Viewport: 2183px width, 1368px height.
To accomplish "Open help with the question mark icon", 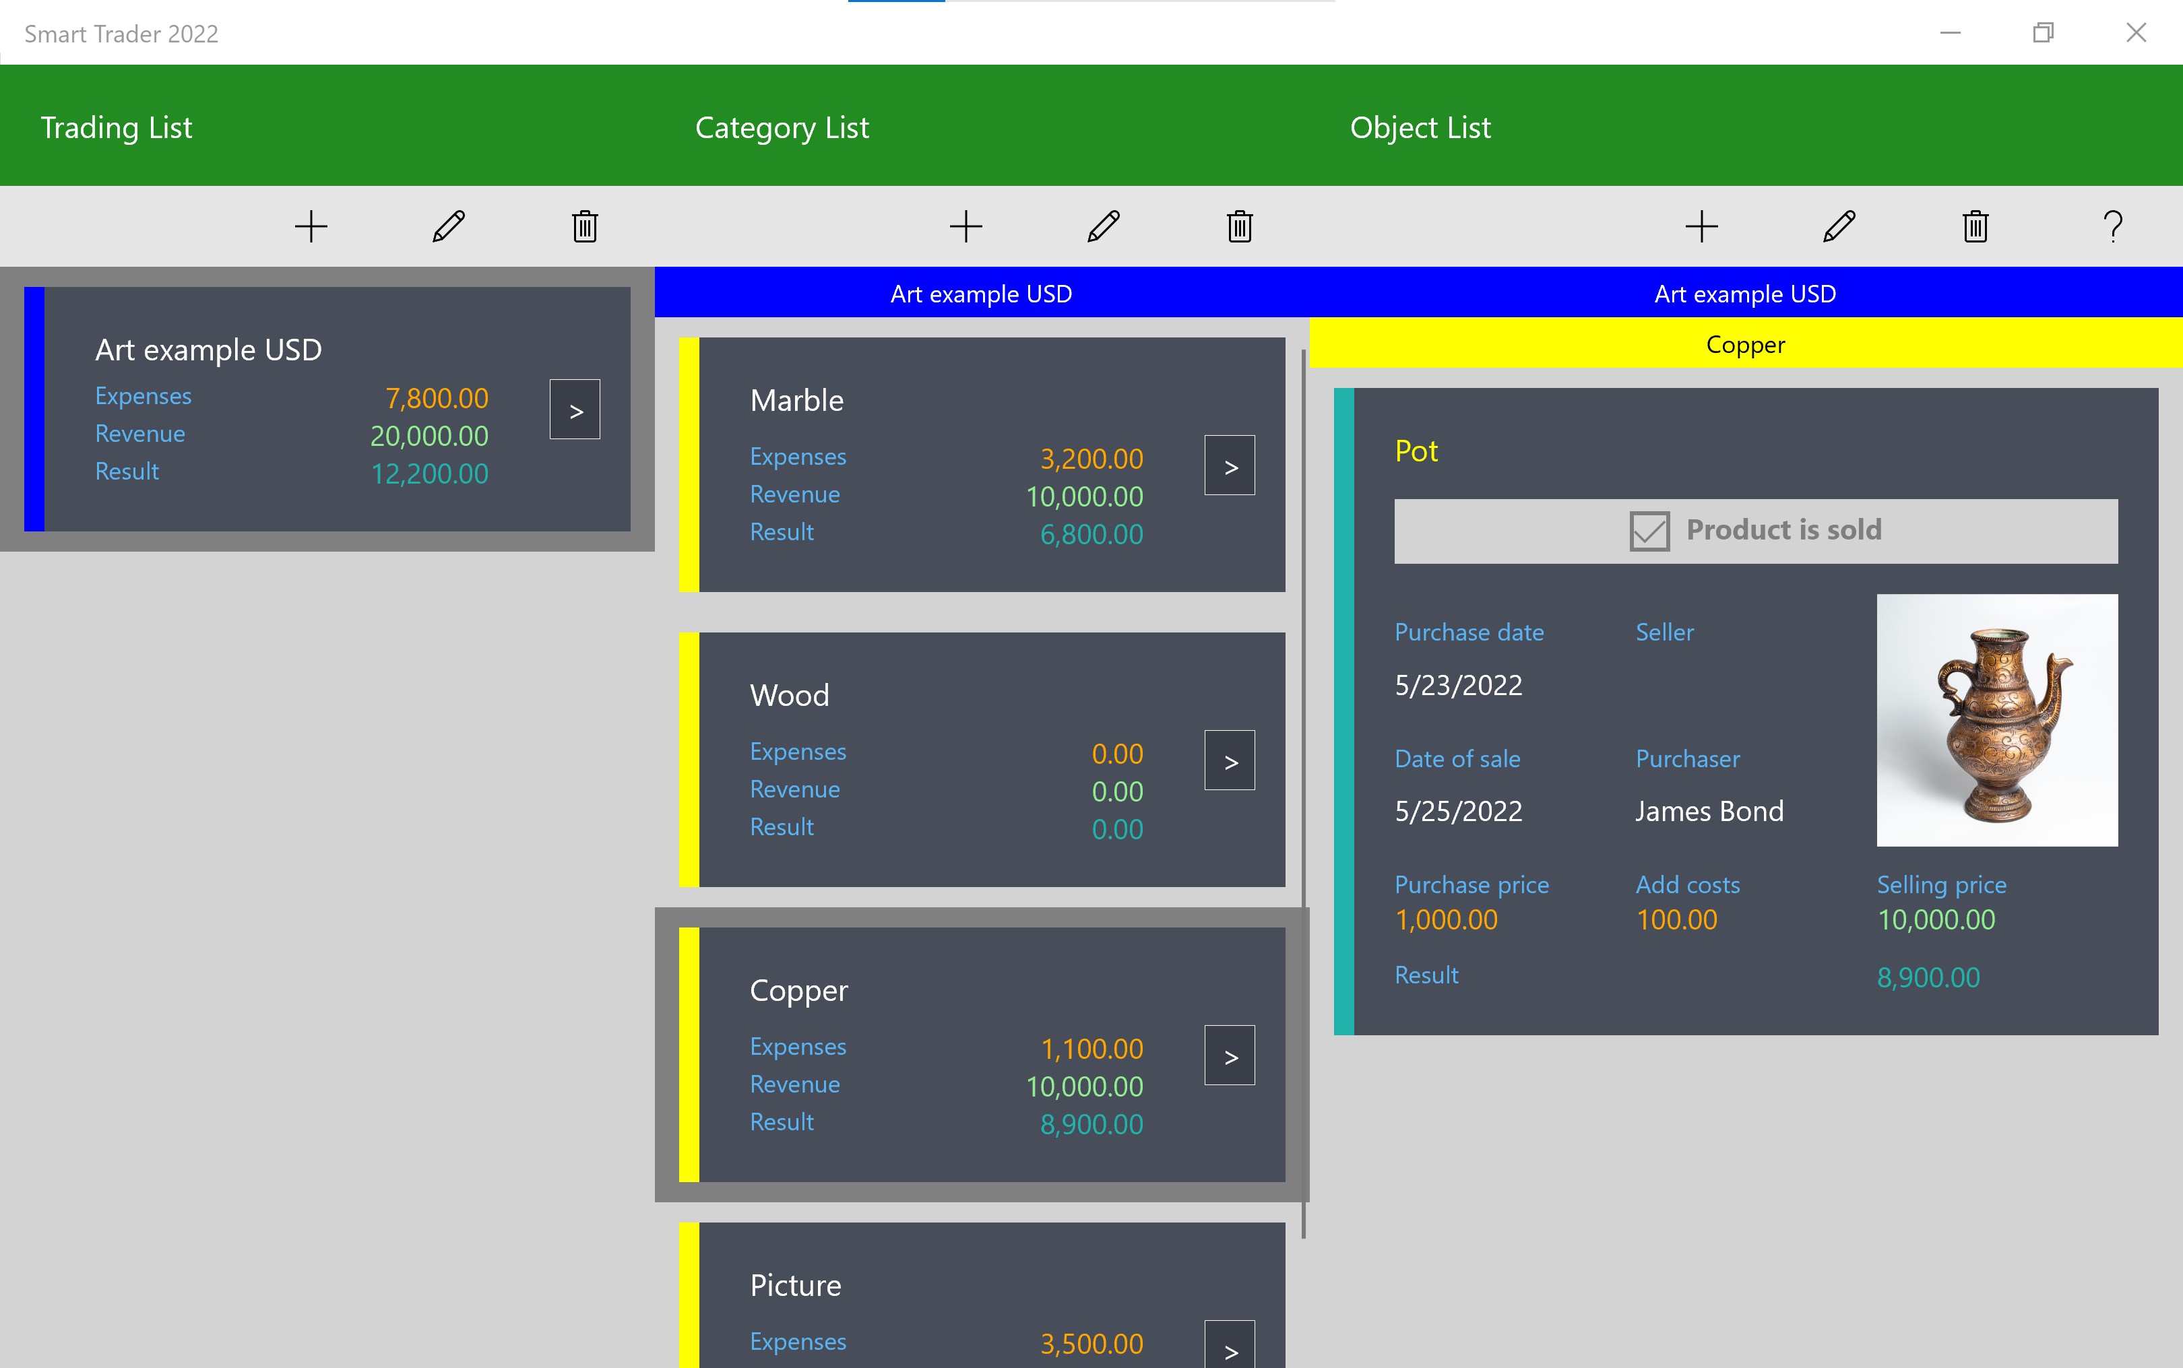I will point(2112,226).
